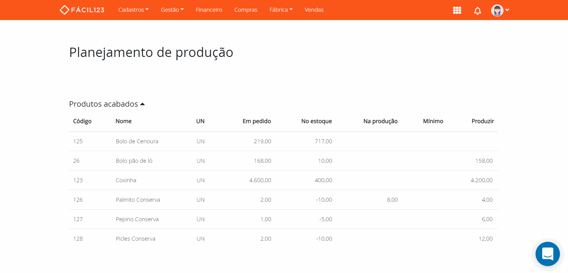Click the Fácil123 logo
This screenshot has width=568, height=273.
click(x=82, y=10)
